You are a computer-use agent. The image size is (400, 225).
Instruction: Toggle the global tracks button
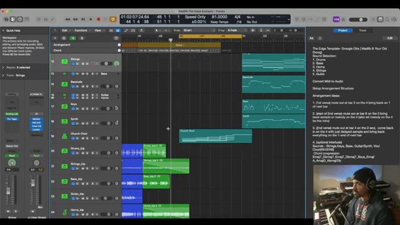click(116, 38)
